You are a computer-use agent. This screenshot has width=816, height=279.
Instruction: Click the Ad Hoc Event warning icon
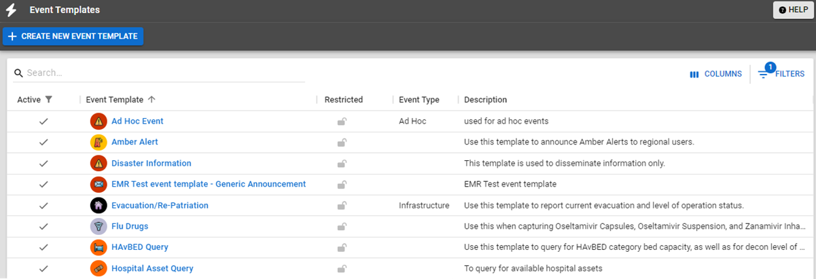(99, 122)
